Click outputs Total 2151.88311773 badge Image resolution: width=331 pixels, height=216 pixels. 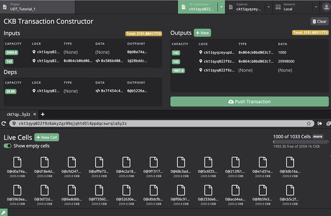[x=310, y=32]
